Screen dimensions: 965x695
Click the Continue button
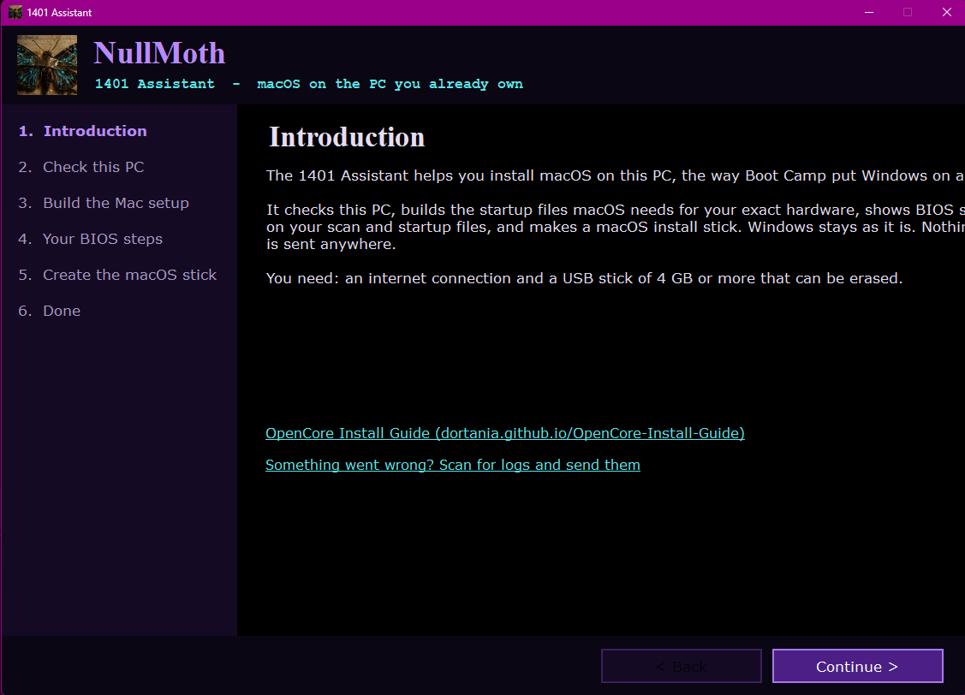click(x=857, y=666)
